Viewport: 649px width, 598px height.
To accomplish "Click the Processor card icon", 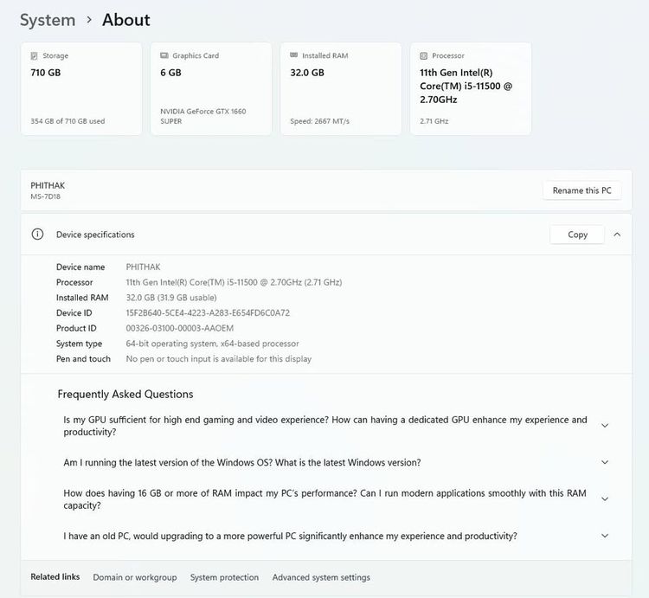I will pyautogui.click(x=424, y=55).
